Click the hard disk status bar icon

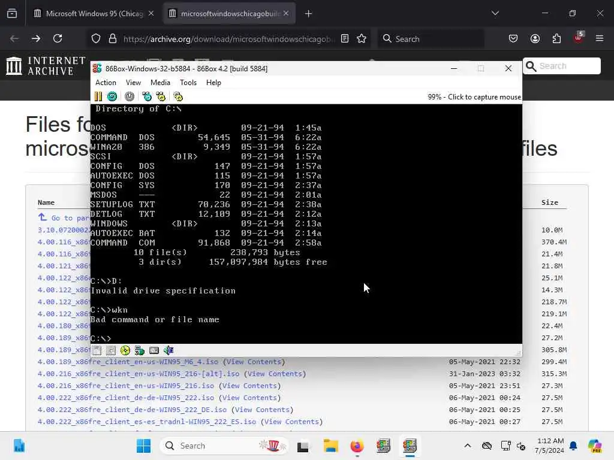click(x=154, y=350)
